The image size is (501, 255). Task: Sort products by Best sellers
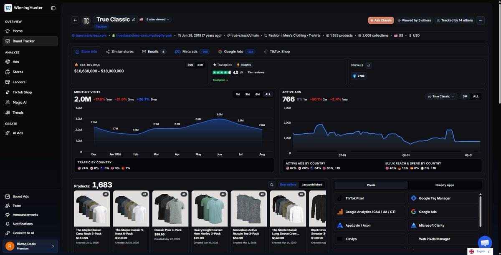tap(288, 185)
